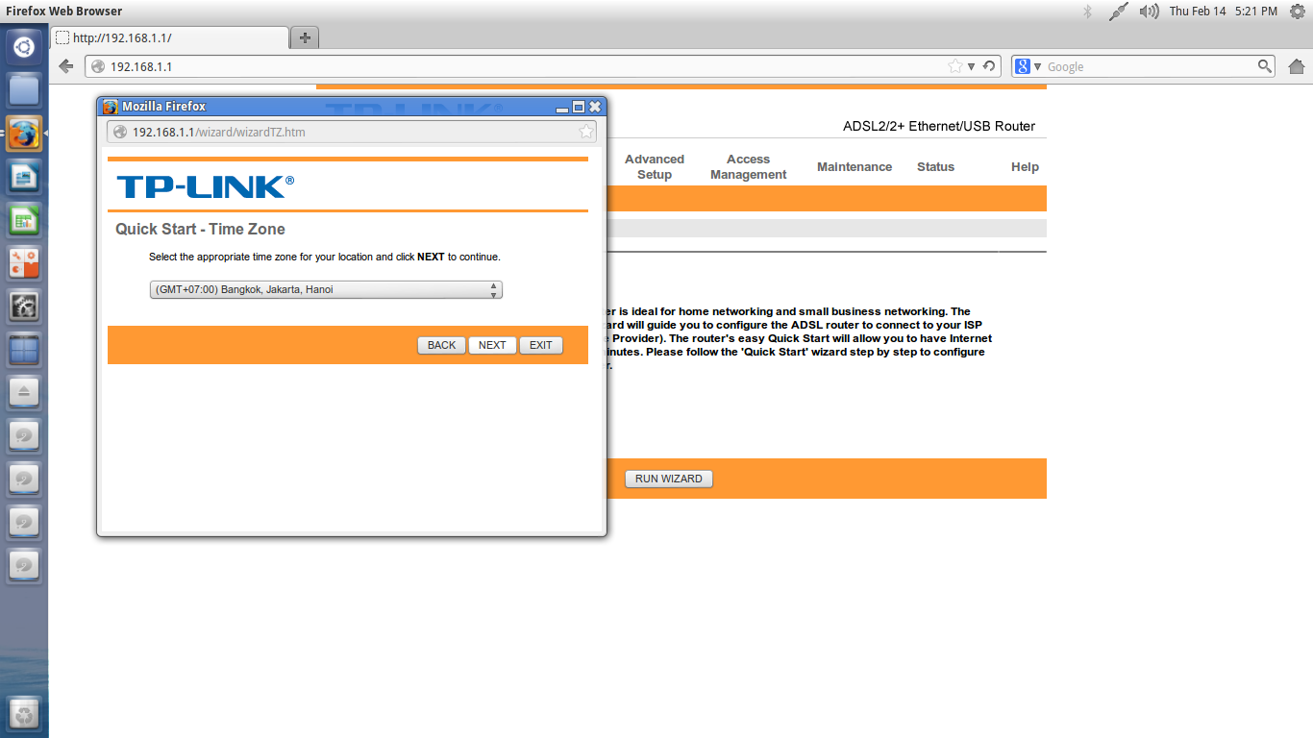Open the system gear session menu

pos(1298,12)
